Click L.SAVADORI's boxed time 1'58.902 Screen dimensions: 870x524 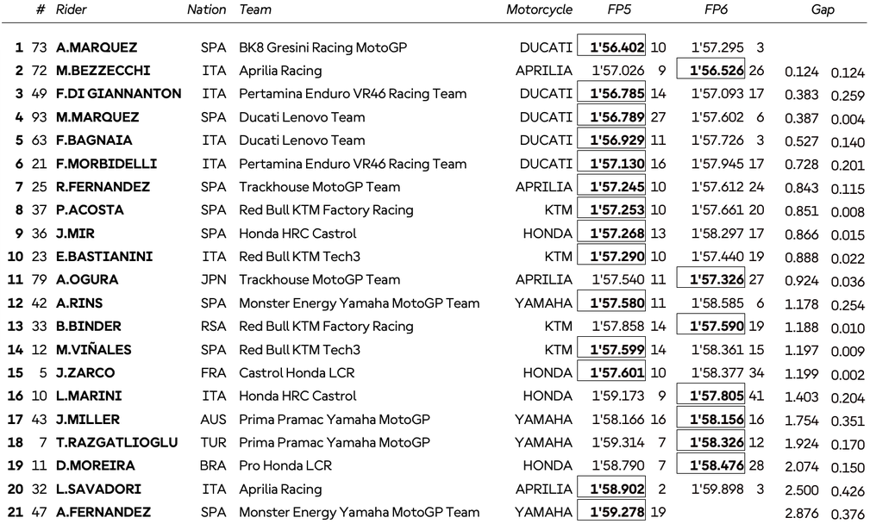[611, 490]
